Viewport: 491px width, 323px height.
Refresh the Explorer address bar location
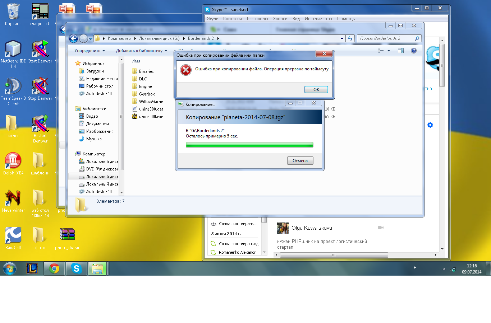pos(350,38)
